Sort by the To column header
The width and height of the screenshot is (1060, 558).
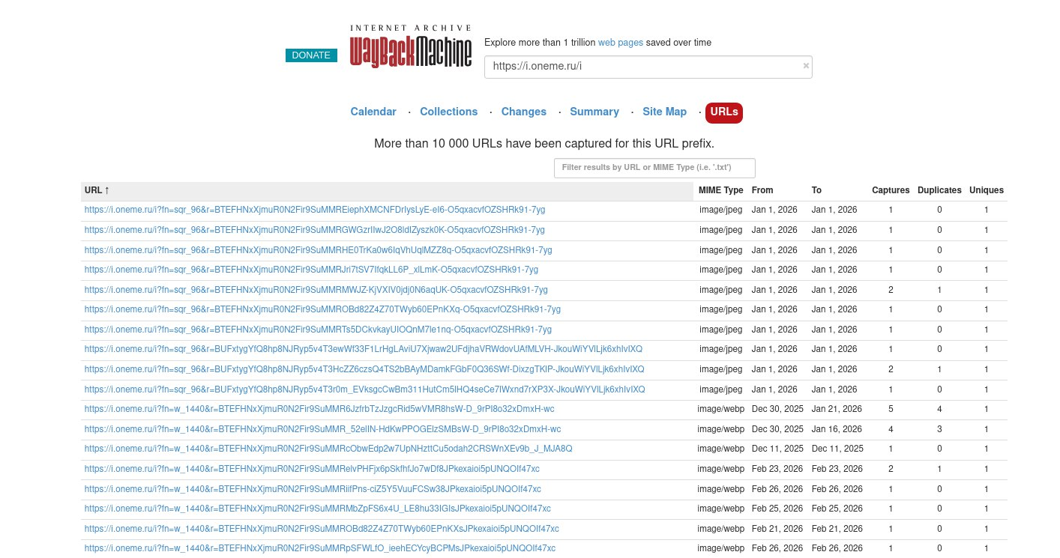coord(816,190)
